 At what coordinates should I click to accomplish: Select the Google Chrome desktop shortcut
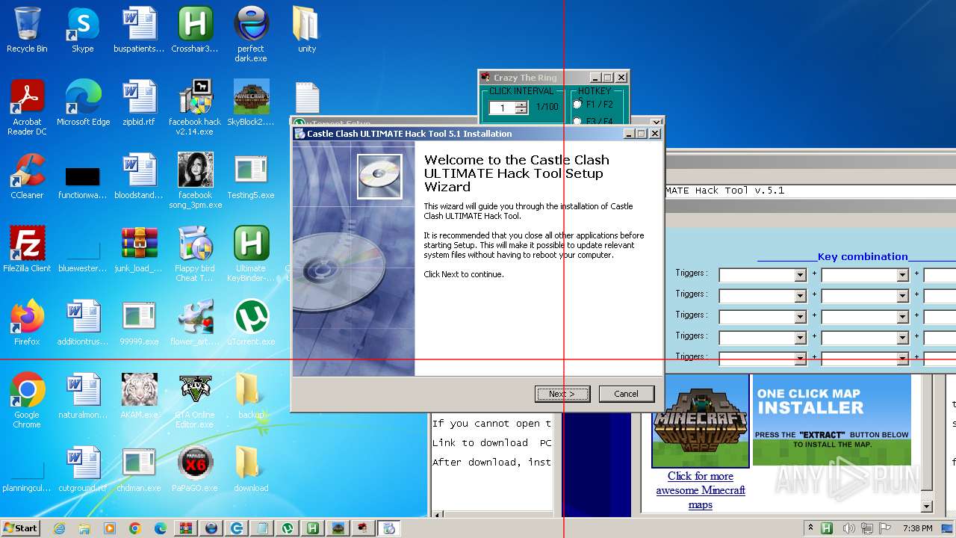(27, 401)
